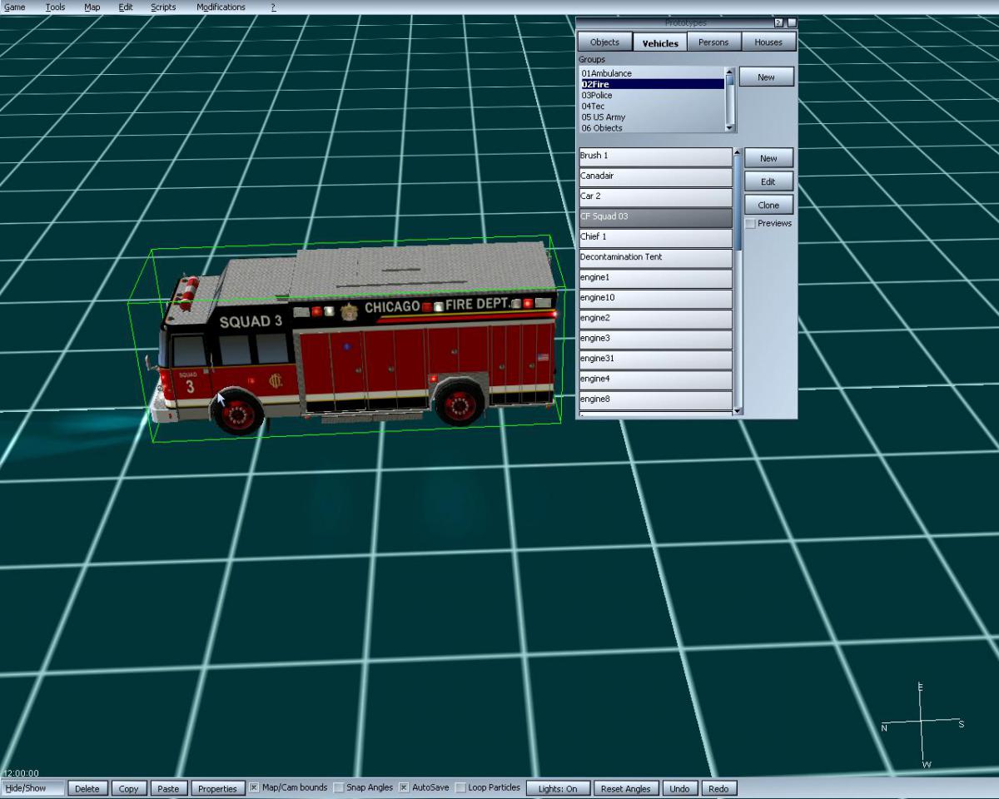Select the Chief 1 prototype
999x799 pixels.
[x=655, y=238]
